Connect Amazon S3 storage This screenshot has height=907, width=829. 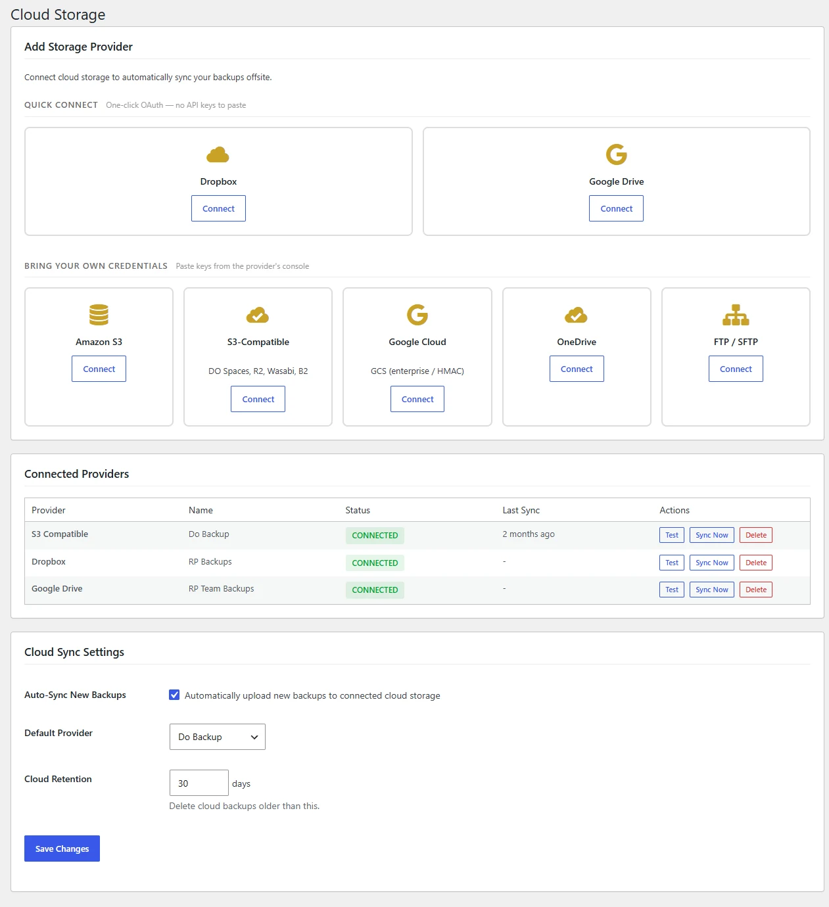coord(99,369)
